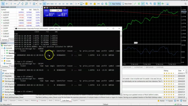The image size is (188, 106).
Task: Switch chart to M15 timeframe
Action: pos(48,4)
